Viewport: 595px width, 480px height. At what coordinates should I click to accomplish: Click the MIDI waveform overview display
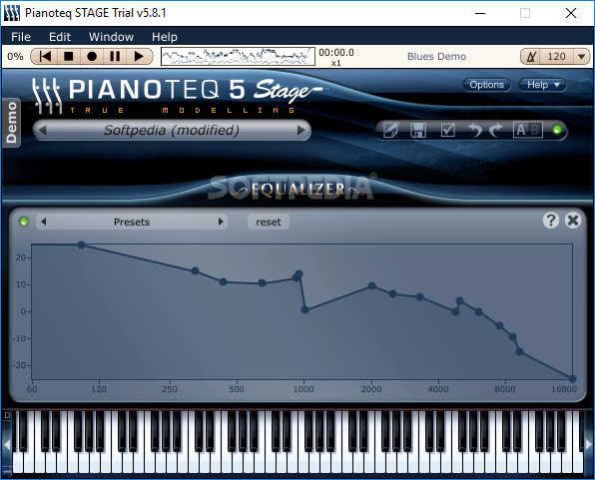coord(238,57)
